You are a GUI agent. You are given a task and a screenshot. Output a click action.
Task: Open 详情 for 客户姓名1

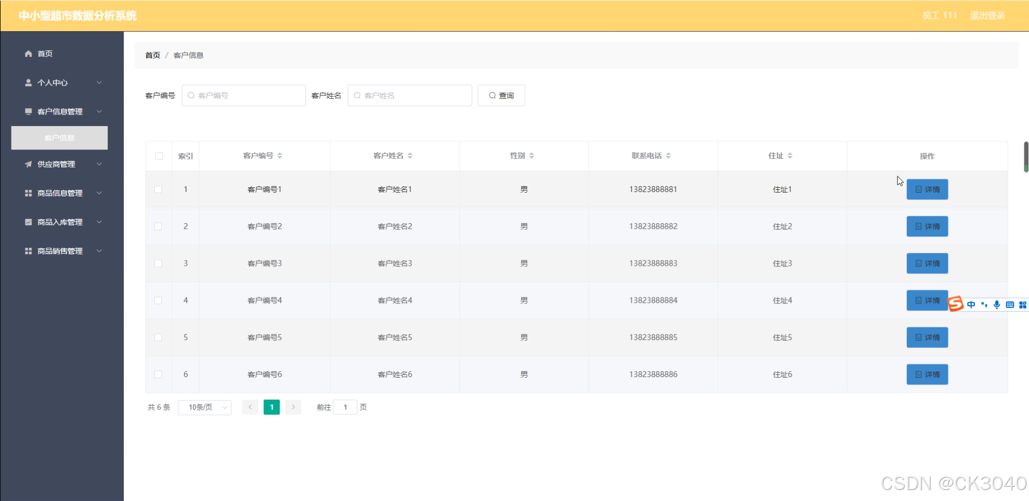click(927, 189)
